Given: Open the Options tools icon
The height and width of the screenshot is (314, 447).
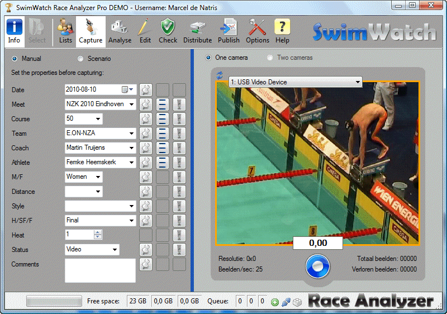Looking at the screenshot, I should pos(258,31).
